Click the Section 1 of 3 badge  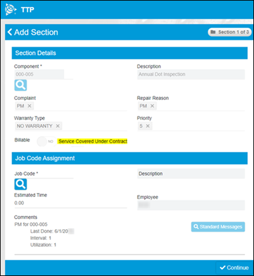pos(230,32)
